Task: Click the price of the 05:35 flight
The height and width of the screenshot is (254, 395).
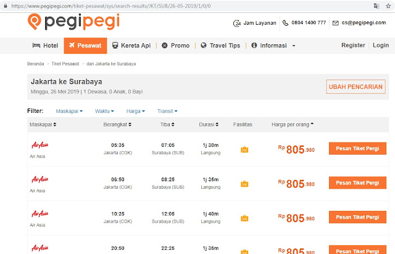Action: (296, 149)
